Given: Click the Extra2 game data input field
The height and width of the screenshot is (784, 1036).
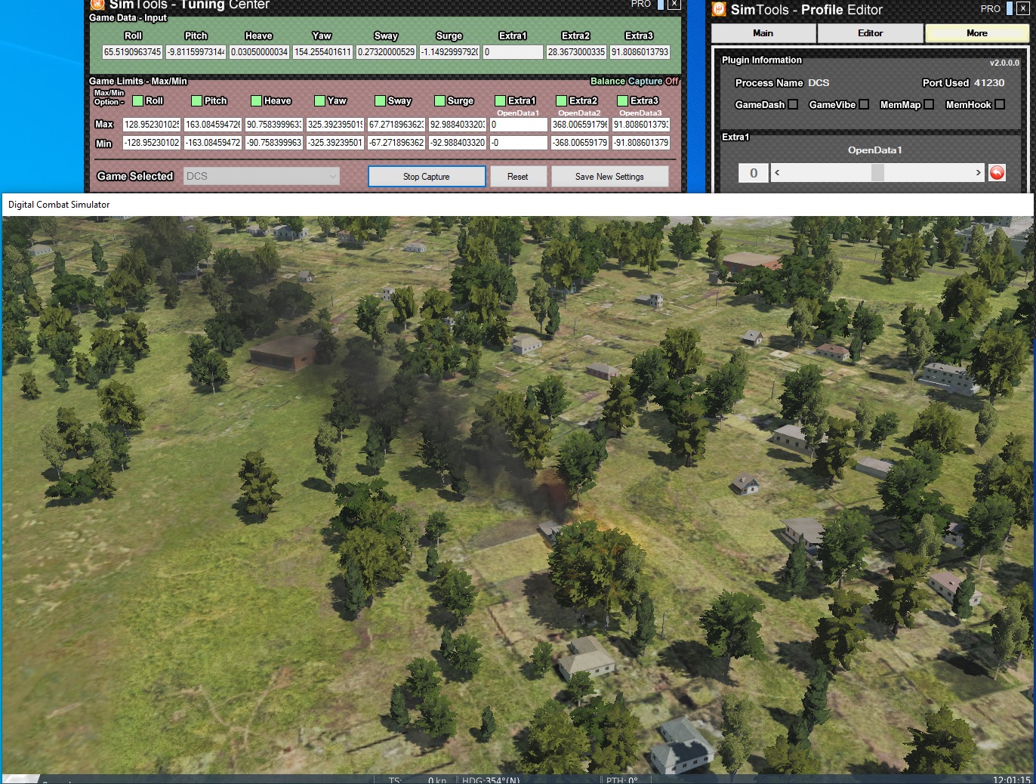Looking at the screenshot, I should [x=576, y=52].
